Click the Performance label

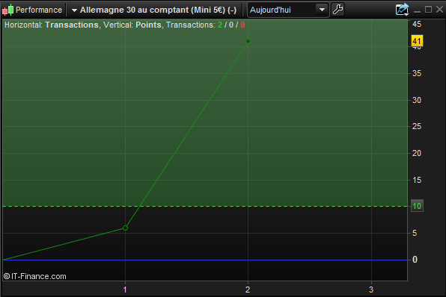pyautogui.click(x=39, y=10)
